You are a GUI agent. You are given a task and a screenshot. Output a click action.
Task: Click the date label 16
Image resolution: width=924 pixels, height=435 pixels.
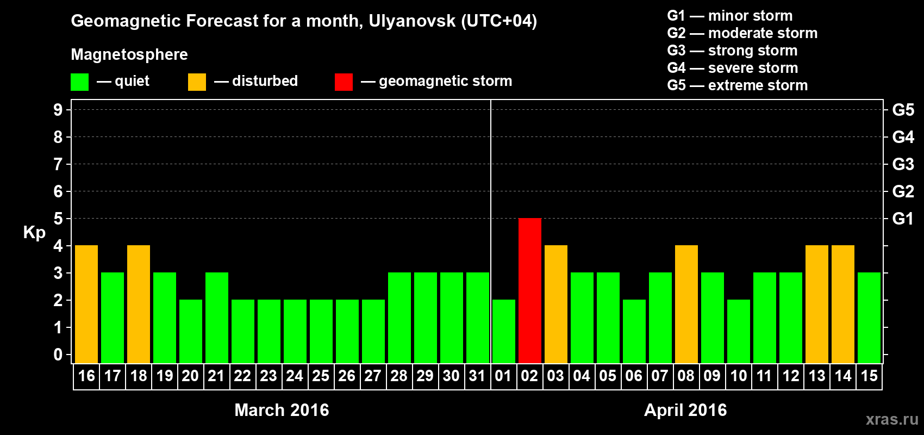pyautogui.click(x=86, y=376)
